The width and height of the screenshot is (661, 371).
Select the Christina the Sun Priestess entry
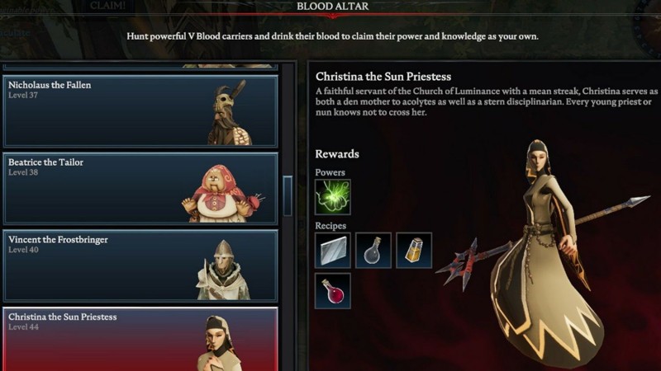pos(140,340)
